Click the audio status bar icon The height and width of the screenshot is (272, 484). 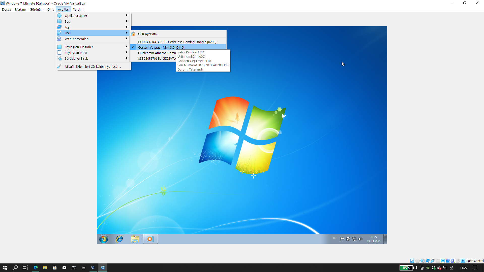422,261
